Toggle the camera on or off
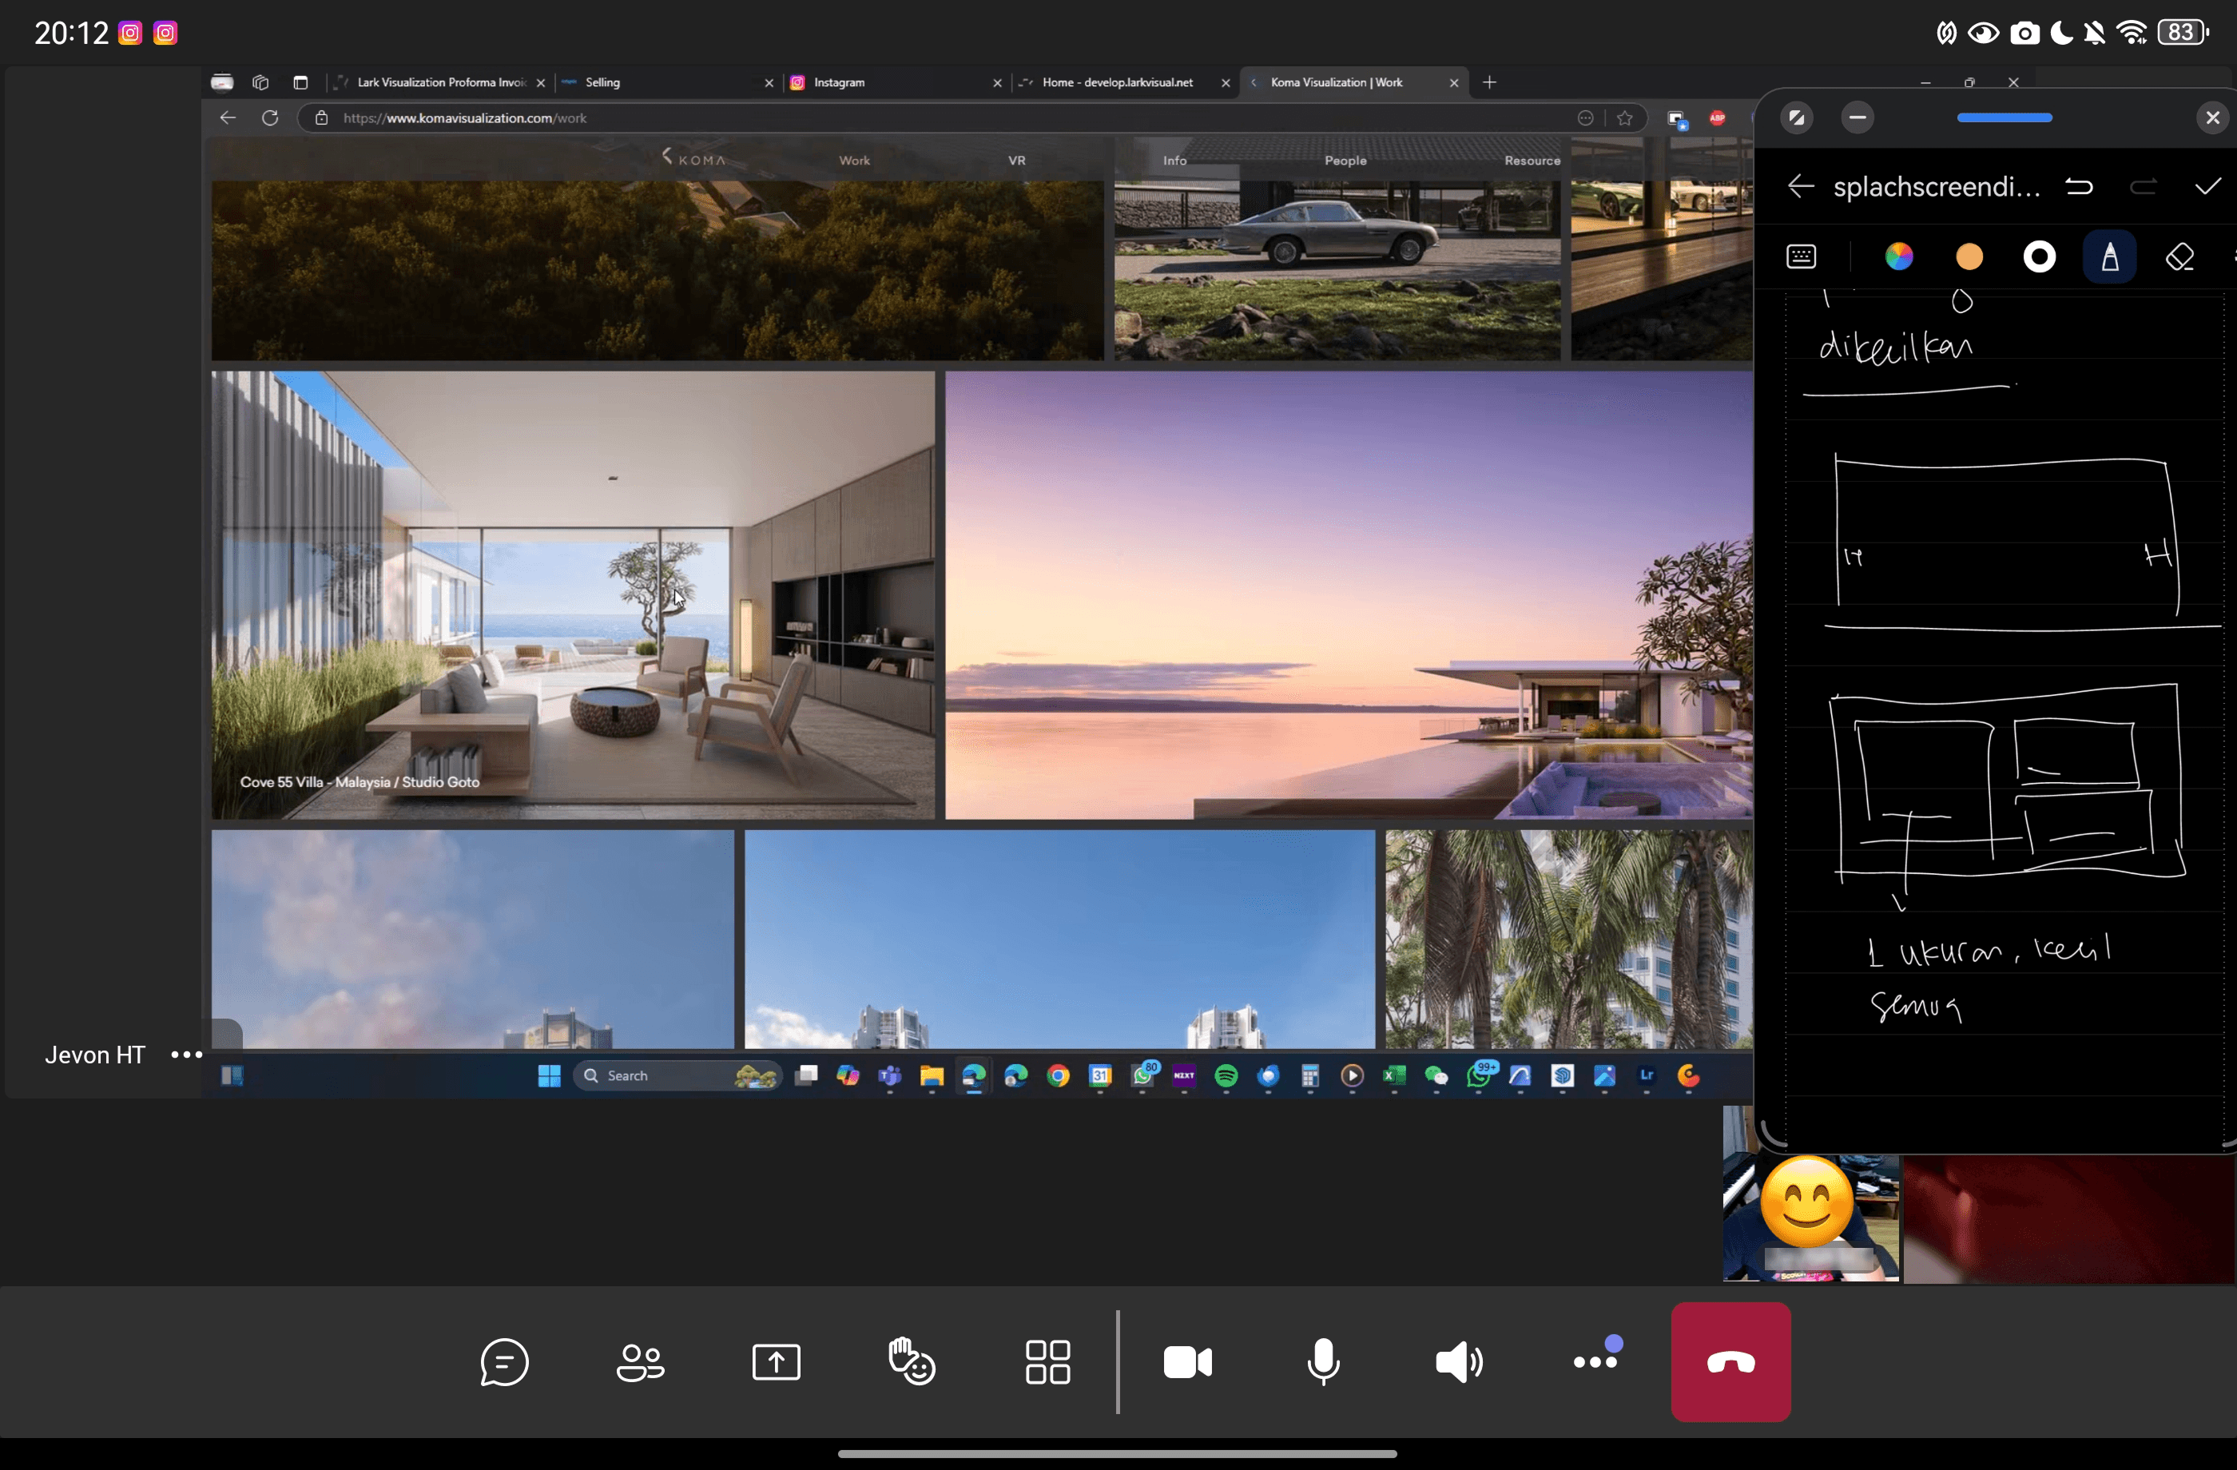Image resolution: width=2237 pixels, height=1470 pixels. click(1187, 1361)
